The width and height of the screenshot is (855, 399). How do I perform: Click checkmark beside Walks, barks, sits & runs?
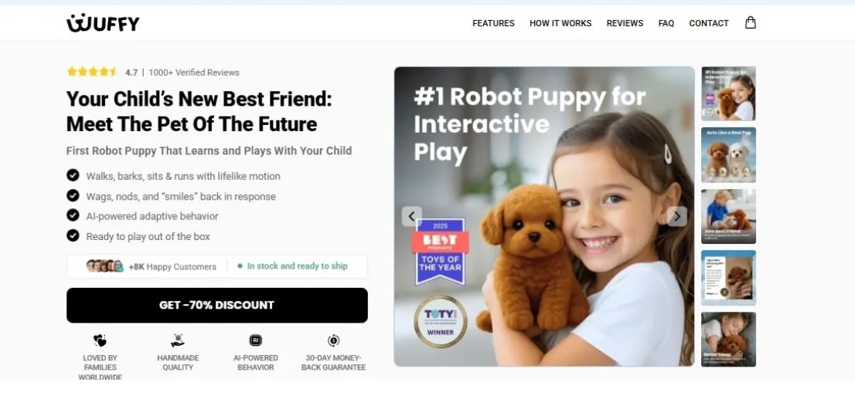coord(73,175)
